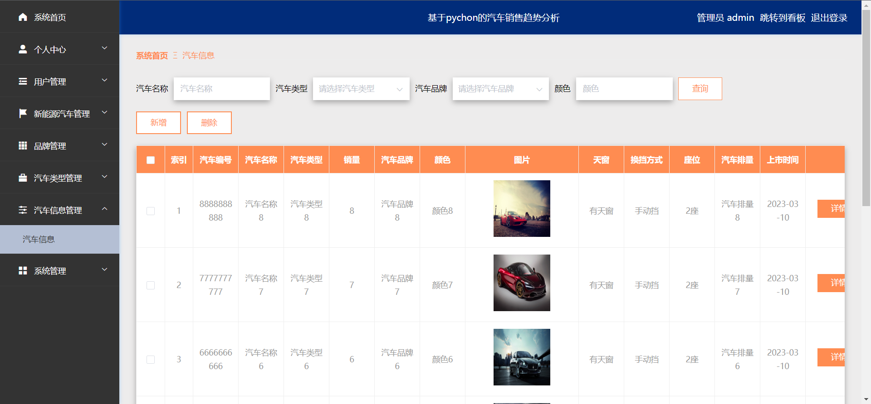Click the 汽车编号 cell 6666666666
This screenshot has width=871, height=404.
pyautogui.click(x=215, y=359)
